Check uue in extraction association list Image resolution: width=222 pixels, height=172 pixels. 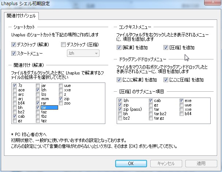point(61,85)
